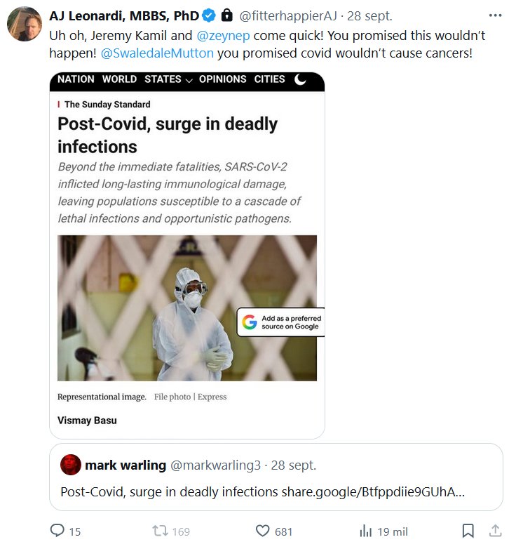
Task: Click the verified blue checkmark badge
Action: coord(209,16)
